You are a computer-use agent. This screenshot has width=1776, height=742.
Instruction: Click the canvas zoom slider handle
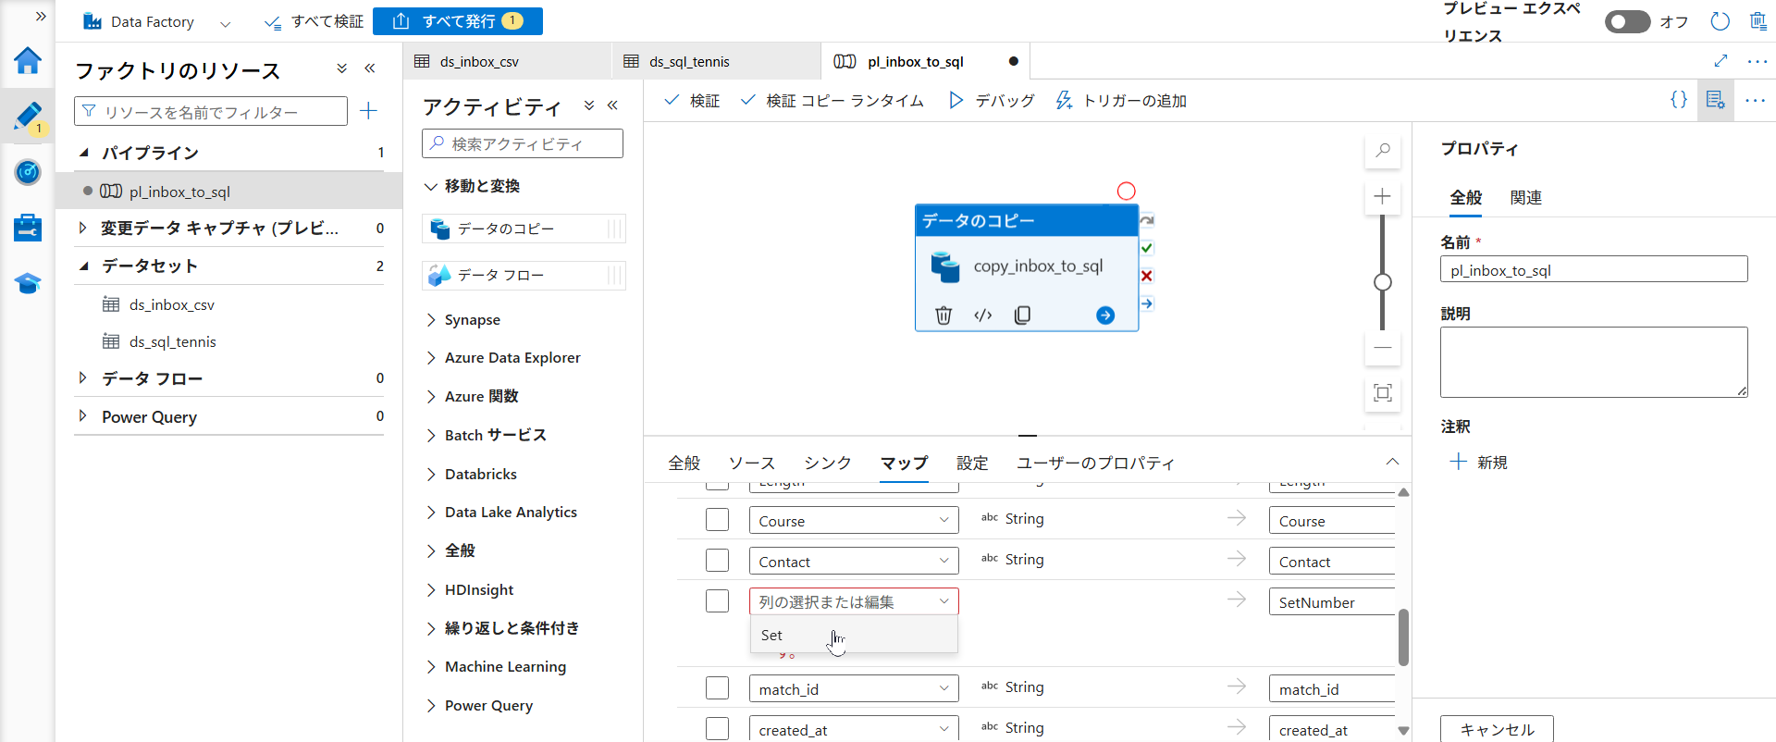[1382, 282]
